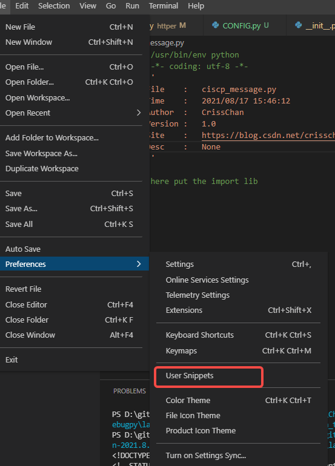The width and height of the screenshot is (335, 466).
Task: Click the None description value
Action: [x=211, y=147]
